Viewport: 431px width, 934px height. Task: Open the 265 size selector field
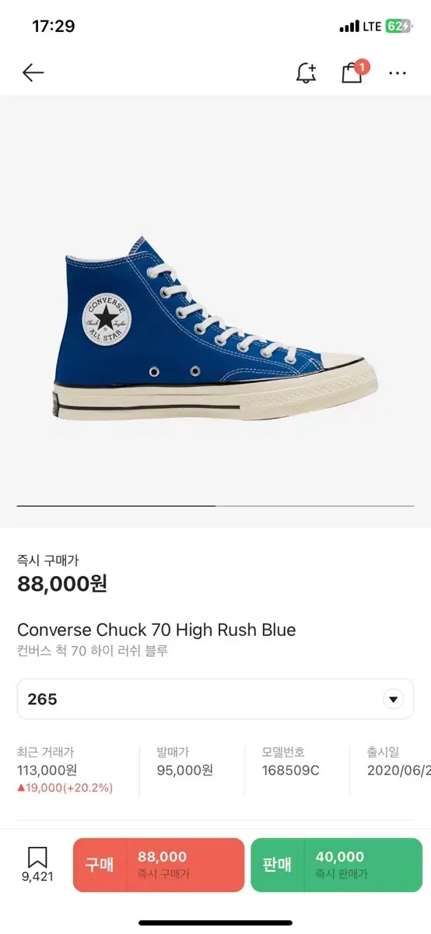point(215,699)
